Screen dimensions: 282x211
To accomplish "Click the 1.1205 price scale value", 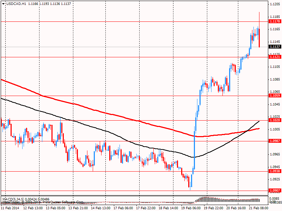I will pyautogui.click(x=275, y=4).
